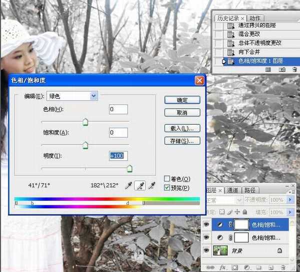
Task: Click the 色相 hue value input field
Action: point(118,109)
